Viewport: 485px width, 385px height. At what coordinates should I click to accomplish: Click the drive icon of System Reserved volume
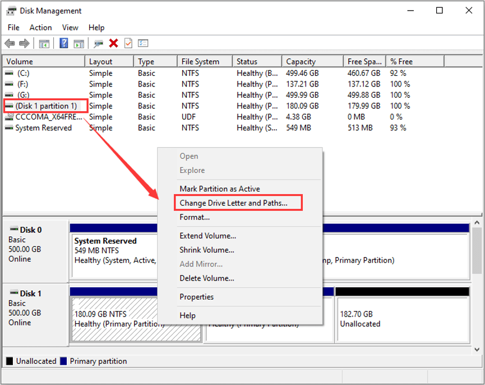(x=10, y=128)
